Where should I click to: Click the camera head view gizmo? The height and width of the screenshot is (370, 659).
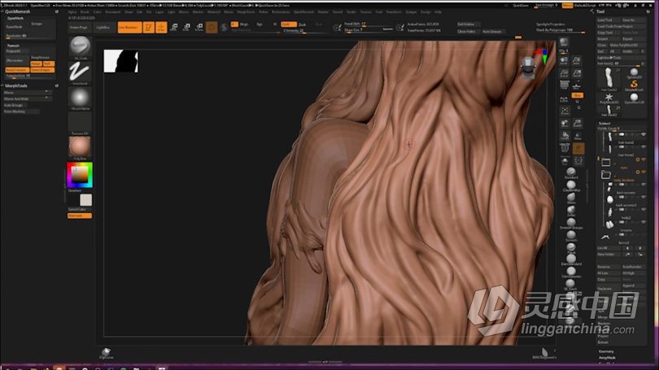[528, 67]
